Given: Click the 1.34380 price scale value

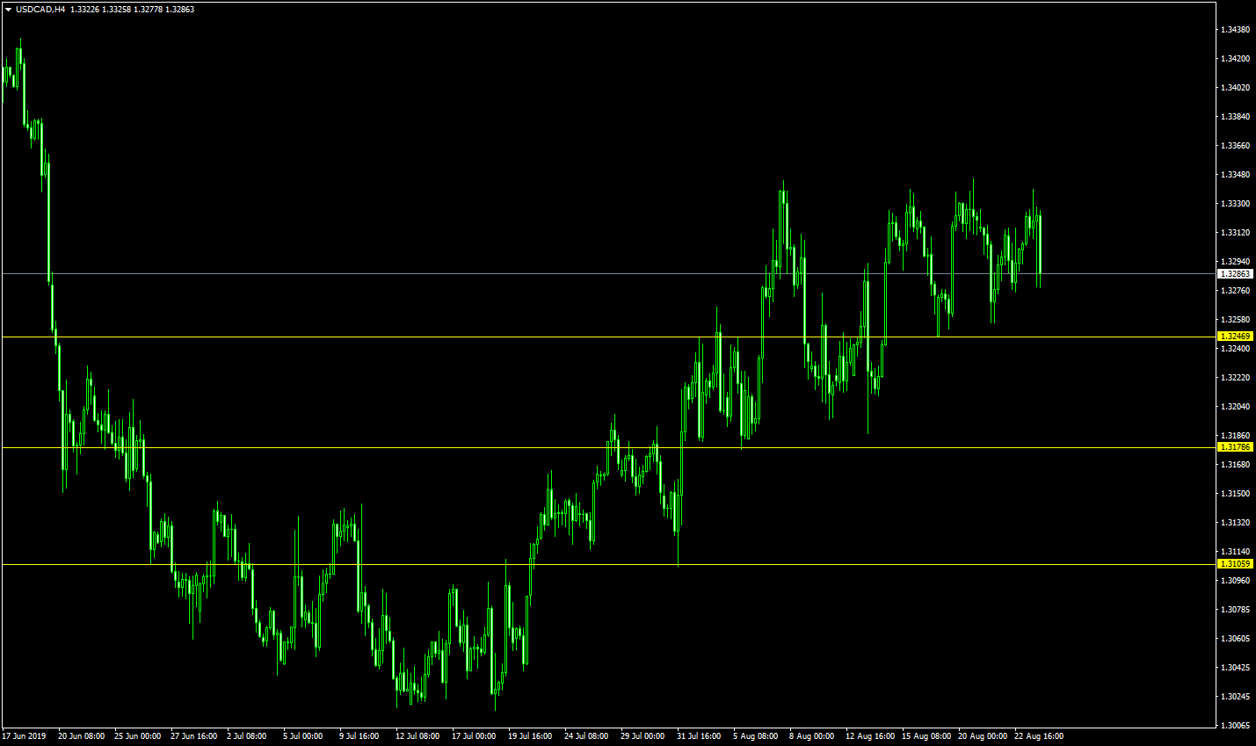Looking at the screenshot, I should click(x=1235, y=30).
